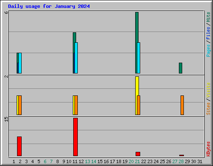Click day label '25' on x-axis
Viewport: 213px width, 166px height.
[x=162, y=161]
